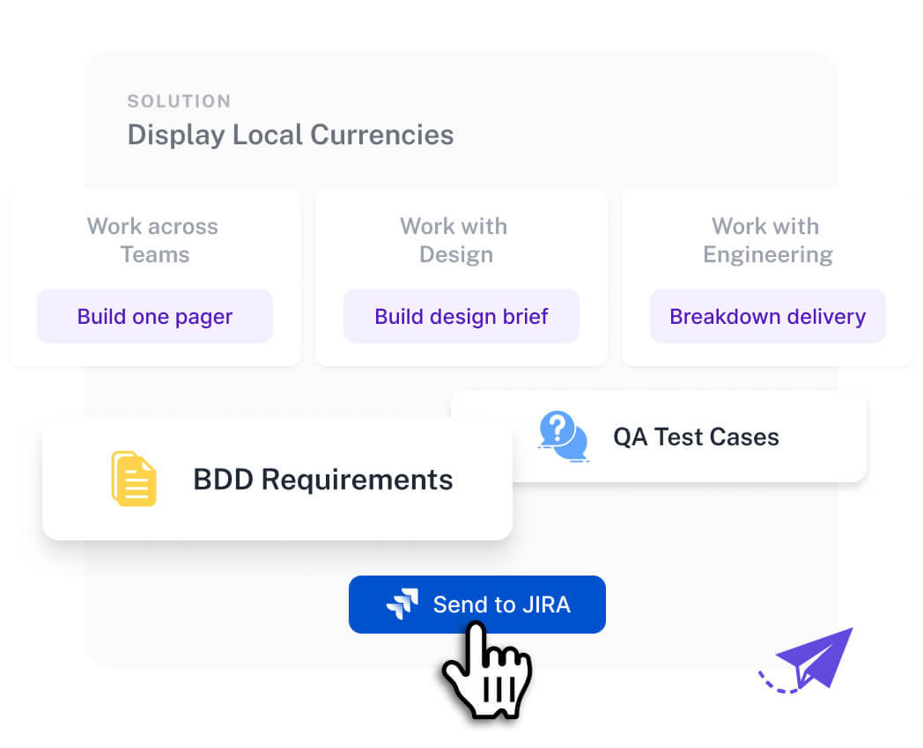The width and height of the screenshot is (923, 748).
Task: Select the SOLUTION label
Action: (x=179, y=101)
